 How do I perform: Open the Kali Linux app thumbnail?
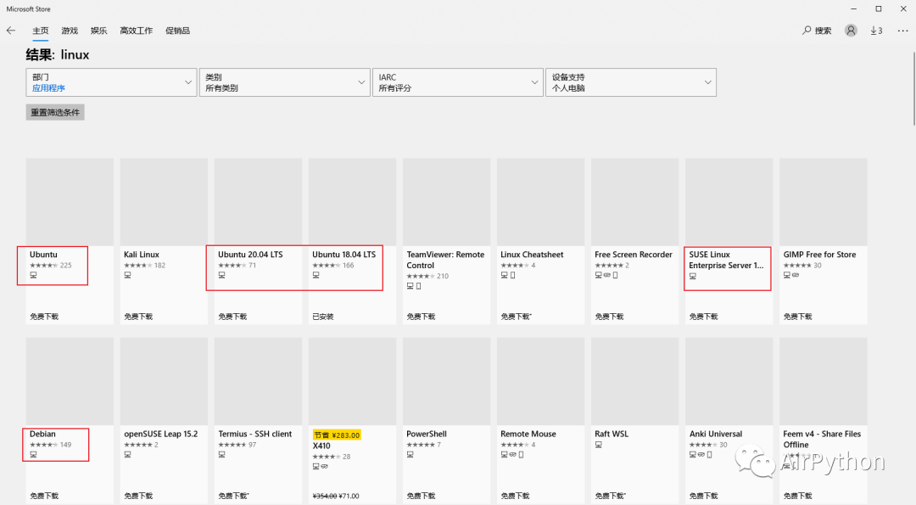click(164, 202)
